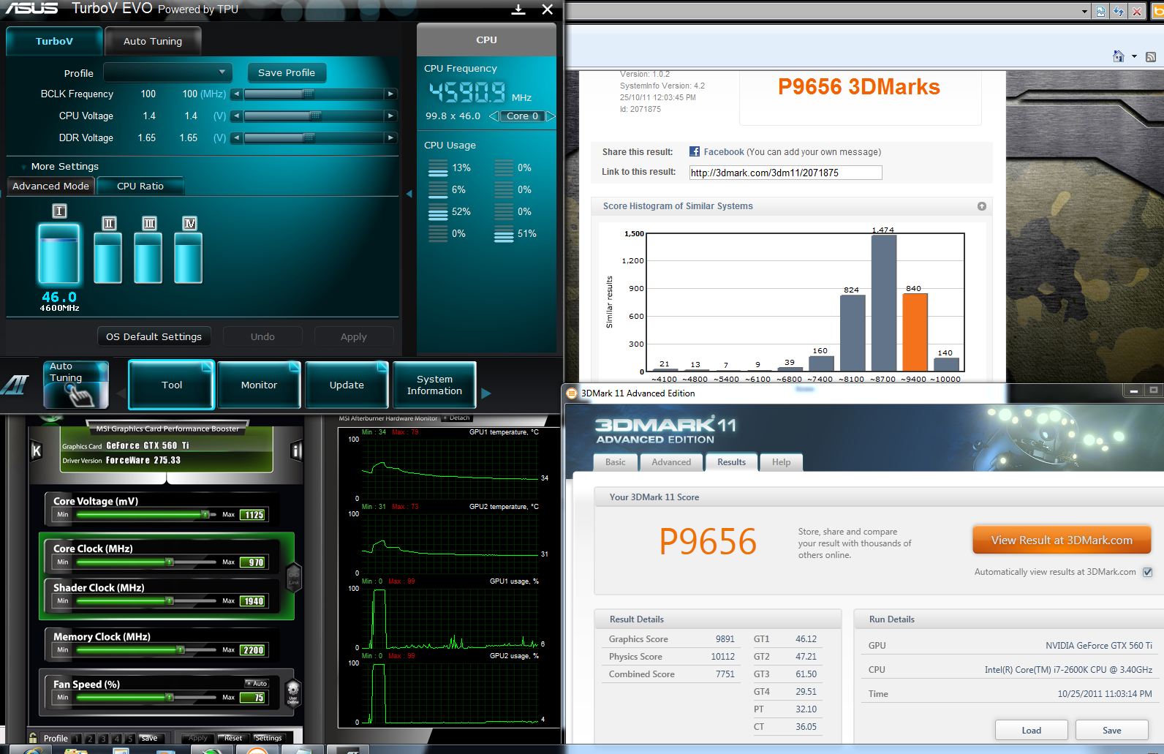Open 3DMark Basic tab
The width and height of the screenshot is (1164, 754).
[x=616, y=462]
